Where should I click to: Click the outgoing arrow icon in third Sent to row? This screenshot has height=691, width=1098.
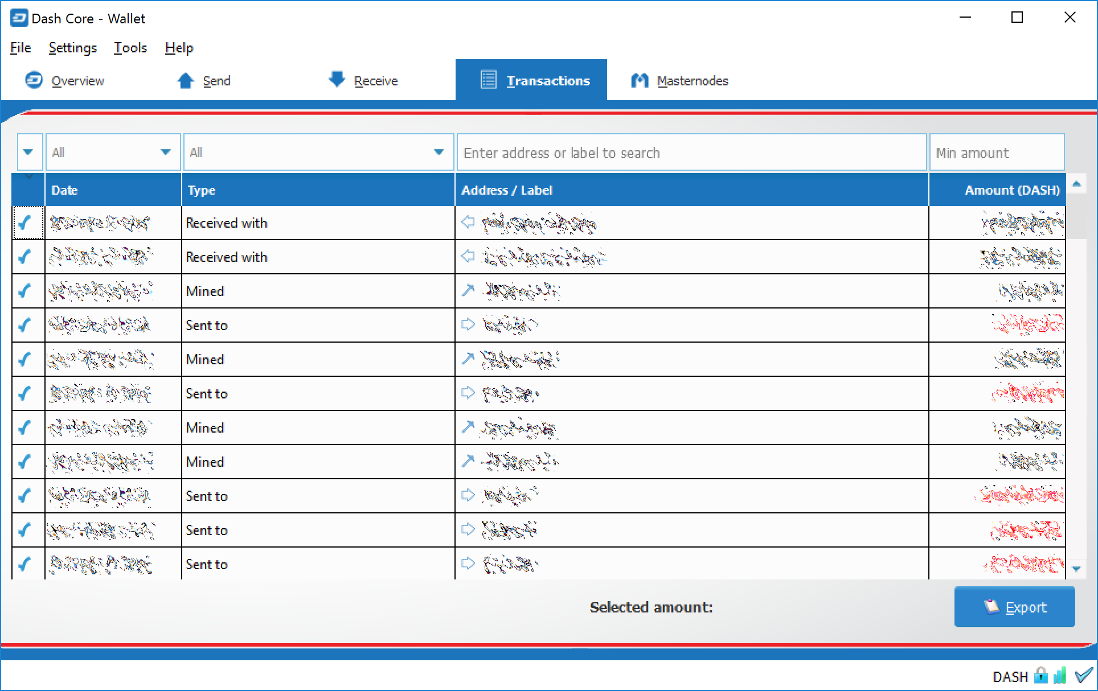click(468, 495)
